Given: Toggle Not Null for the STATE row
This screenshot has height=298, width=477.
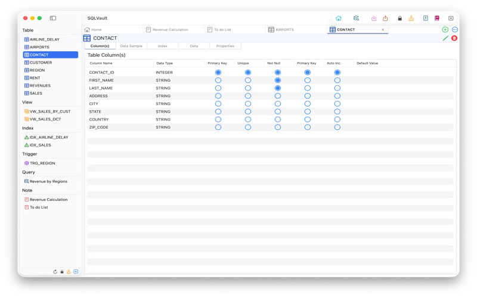Looking at the screenshot, I should [x=277, y=111].
